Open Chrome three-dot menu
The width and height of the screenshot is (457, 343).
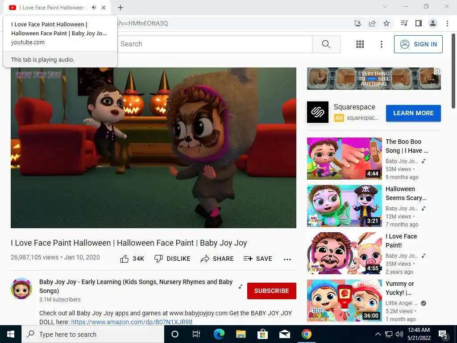[447, 23]
